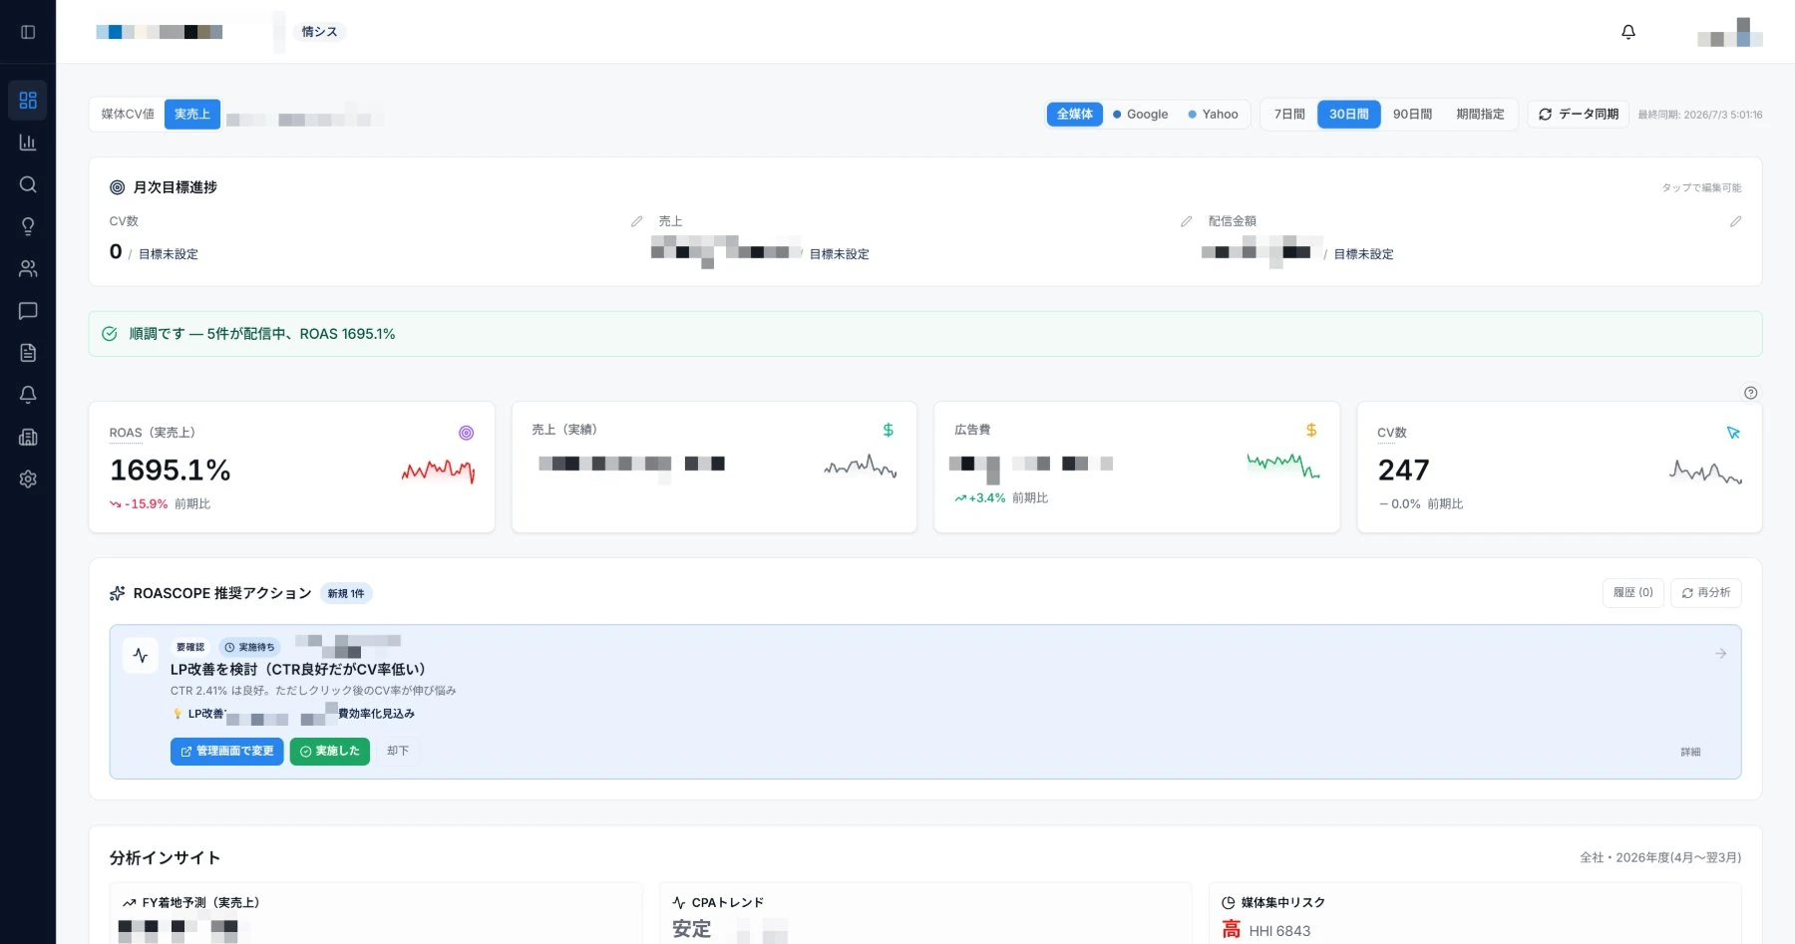Click the LP改善を検討 action title
This screenshot has height=944, width=1795.
[298, 669]
